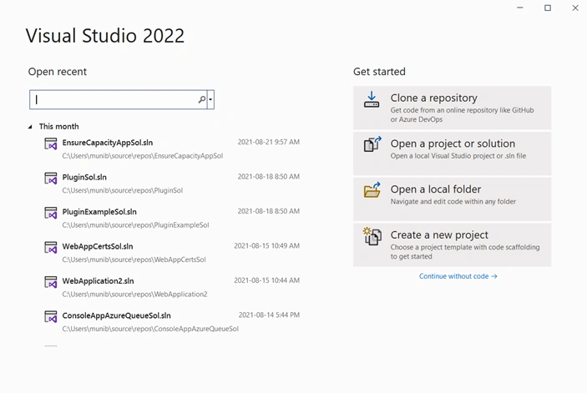Click the Navigate and edit code within any folder text
Viewport: 587px width, 393px height.
point(453,202)
